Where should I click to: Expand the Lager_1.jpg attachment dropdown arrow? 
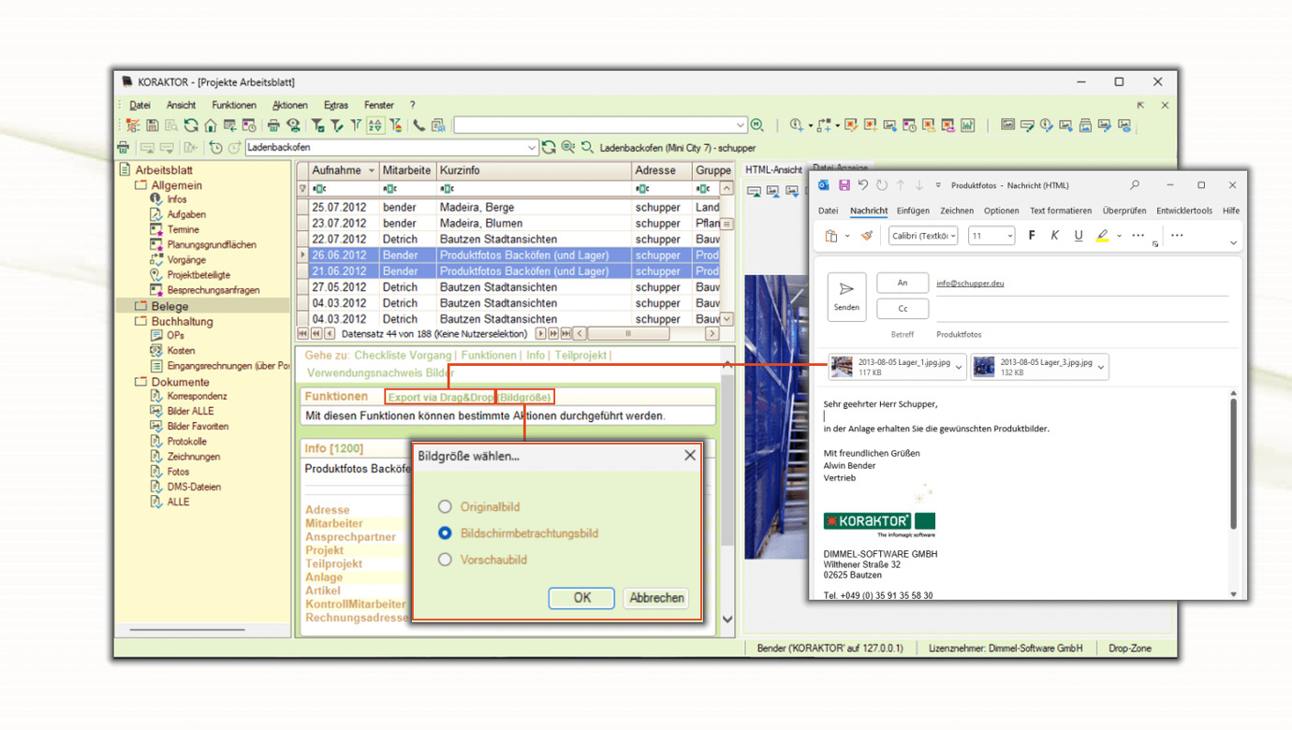pos(959,367)
